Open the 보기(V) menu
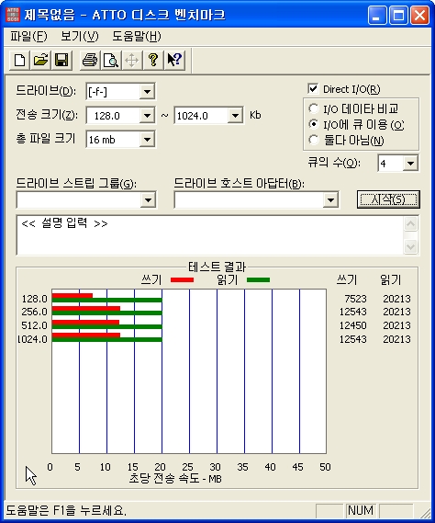Image resolution: width=435 pixels, height=523 pixels. click(80, 37)
